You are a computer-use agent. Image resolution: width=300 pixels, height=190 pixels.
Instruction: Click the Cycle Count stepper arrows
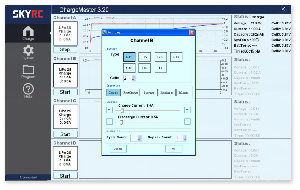(x=139, y=138)
